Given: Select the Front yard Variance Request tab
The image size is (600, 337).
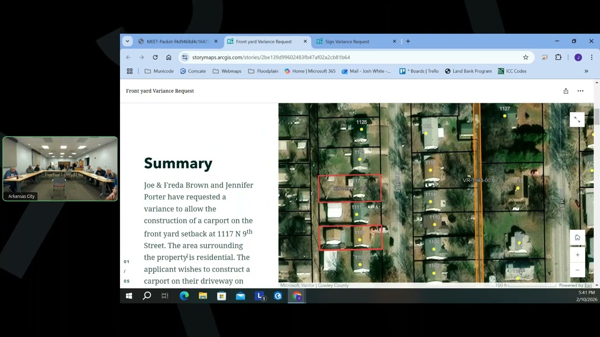Looking at the screenshot, I should tap(263, 41).
